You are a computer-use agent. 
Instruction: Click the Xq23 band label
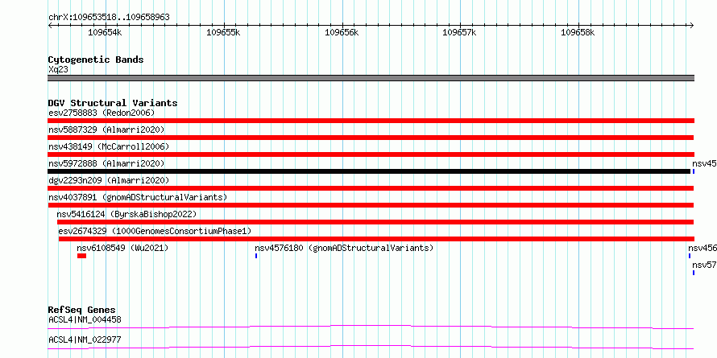(58, 70)
